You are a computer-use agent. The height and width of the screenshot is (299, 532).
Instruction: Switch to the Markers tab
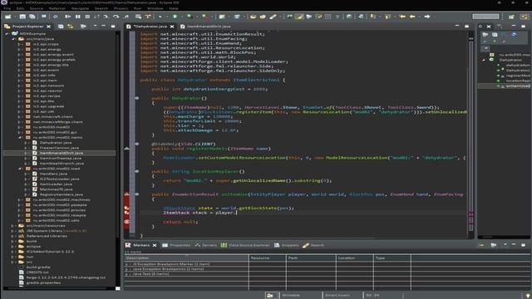click(x=141, y=245)
